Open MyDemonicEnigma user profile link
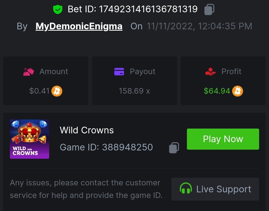 pyautogui.click(x=79, y=26)
